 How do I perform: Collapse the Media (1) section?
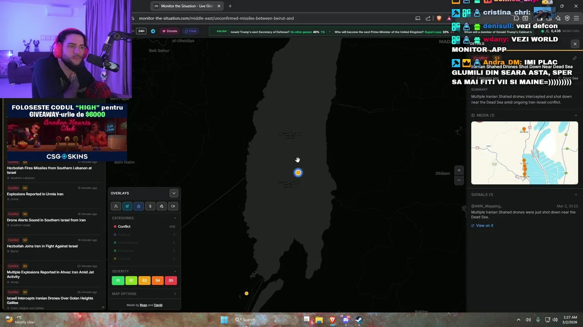[x=576, y=115]
